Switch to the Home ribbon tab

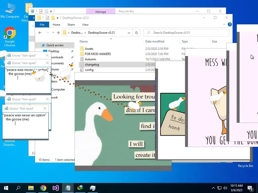pyautogui.click(x=56, y=25)
